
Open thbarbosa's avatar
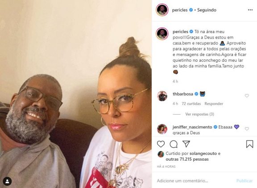(x=162, y=96)
